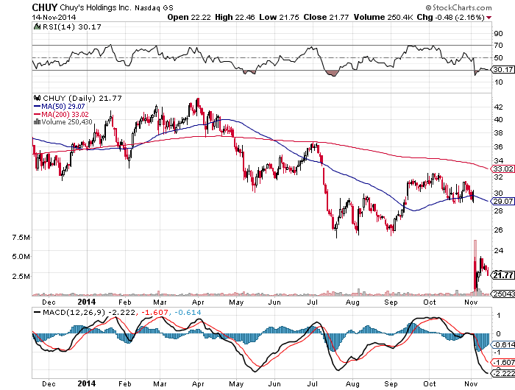Click the RSI indicator mountain icon
The height and width of the screenshot is (390, 515).
37,26
